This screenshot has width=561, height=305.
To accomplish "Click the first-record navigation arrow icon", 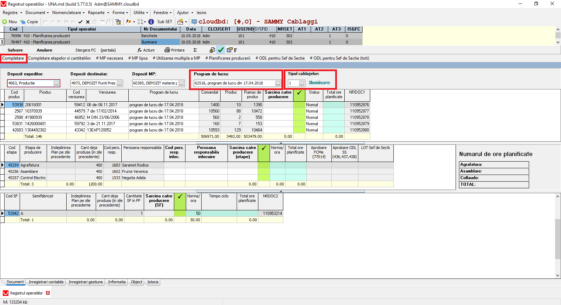I will coord(45,22).
